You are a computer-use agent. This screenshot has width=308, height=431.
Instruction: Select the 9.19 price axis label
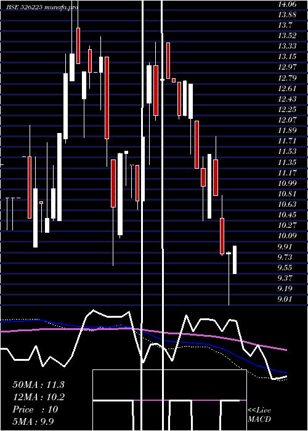coord(285,289)
